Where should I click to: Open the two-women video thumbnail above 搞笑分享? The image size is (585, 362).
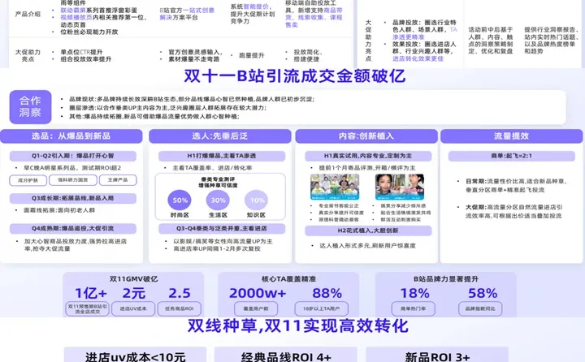tap(400, 187)
